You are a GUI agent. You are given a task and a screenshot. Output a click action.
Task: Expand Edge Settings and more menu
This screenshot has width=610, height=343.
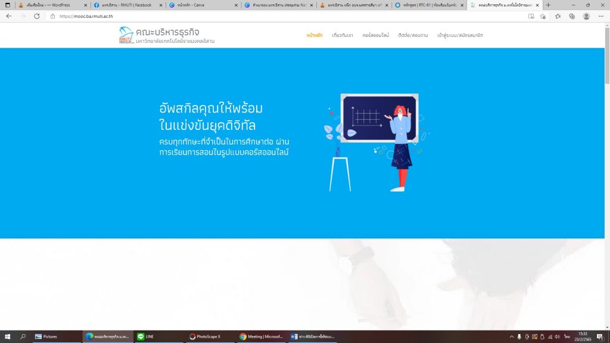click(x=600, y=16)
